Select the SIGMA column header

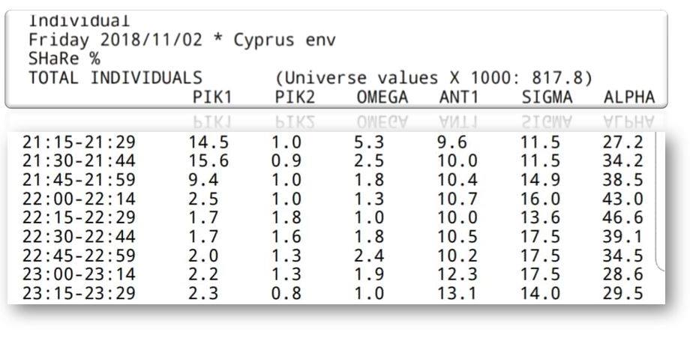point(547,97)
